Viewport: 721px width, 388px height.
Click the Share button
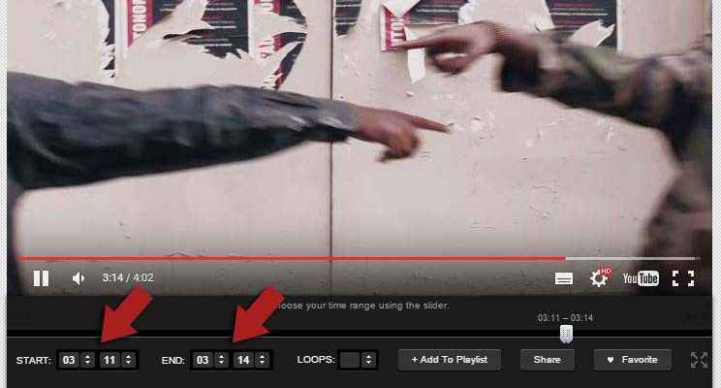point(548,360)
